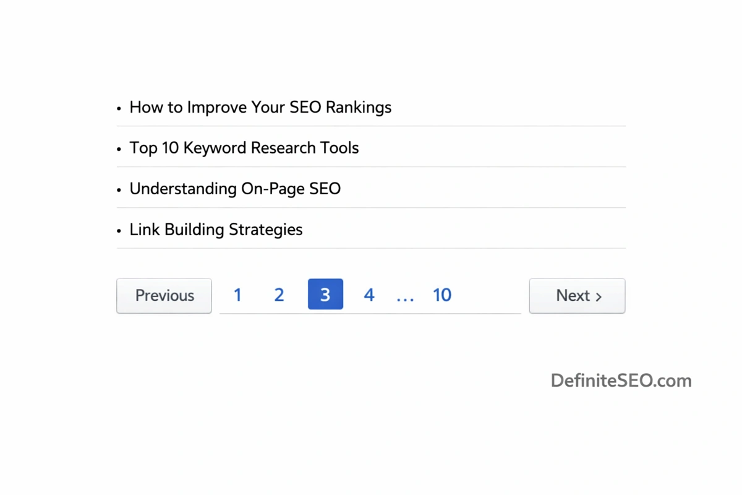Click the bullet next to Keyword Research Tools
Viewport: 742px width, 495px height.
(118, 148)
